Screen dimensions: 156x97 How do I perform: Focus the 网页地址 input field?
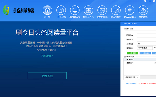147,35
